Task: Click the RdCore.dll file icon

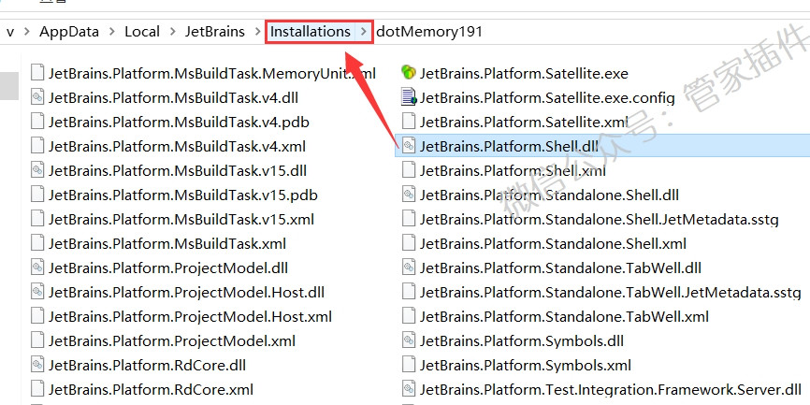Action: click(37, 365)
